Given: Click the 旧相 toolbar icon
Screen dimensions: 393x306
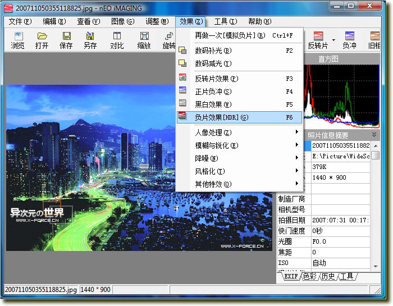Looking at the screenshot, I should coord(374,40).
